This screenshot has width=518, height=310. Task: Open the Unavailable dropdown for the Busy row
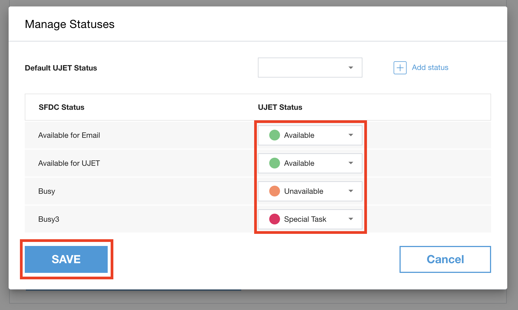point(310,191)
